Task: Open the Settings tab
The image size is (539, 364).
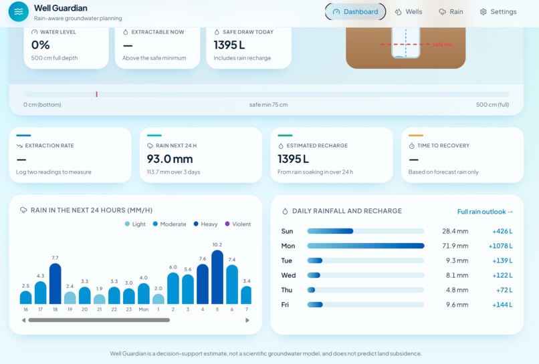Action: [498, 11]
